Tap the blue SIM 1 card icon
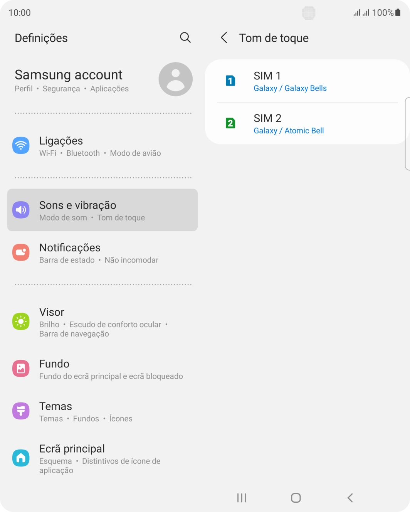 point(230,81)
